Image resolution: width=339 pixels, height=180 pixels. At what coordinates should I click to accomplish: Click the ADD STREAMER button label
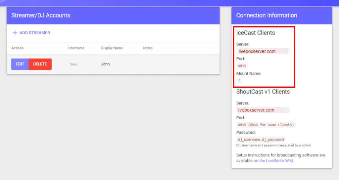(34, 33)
